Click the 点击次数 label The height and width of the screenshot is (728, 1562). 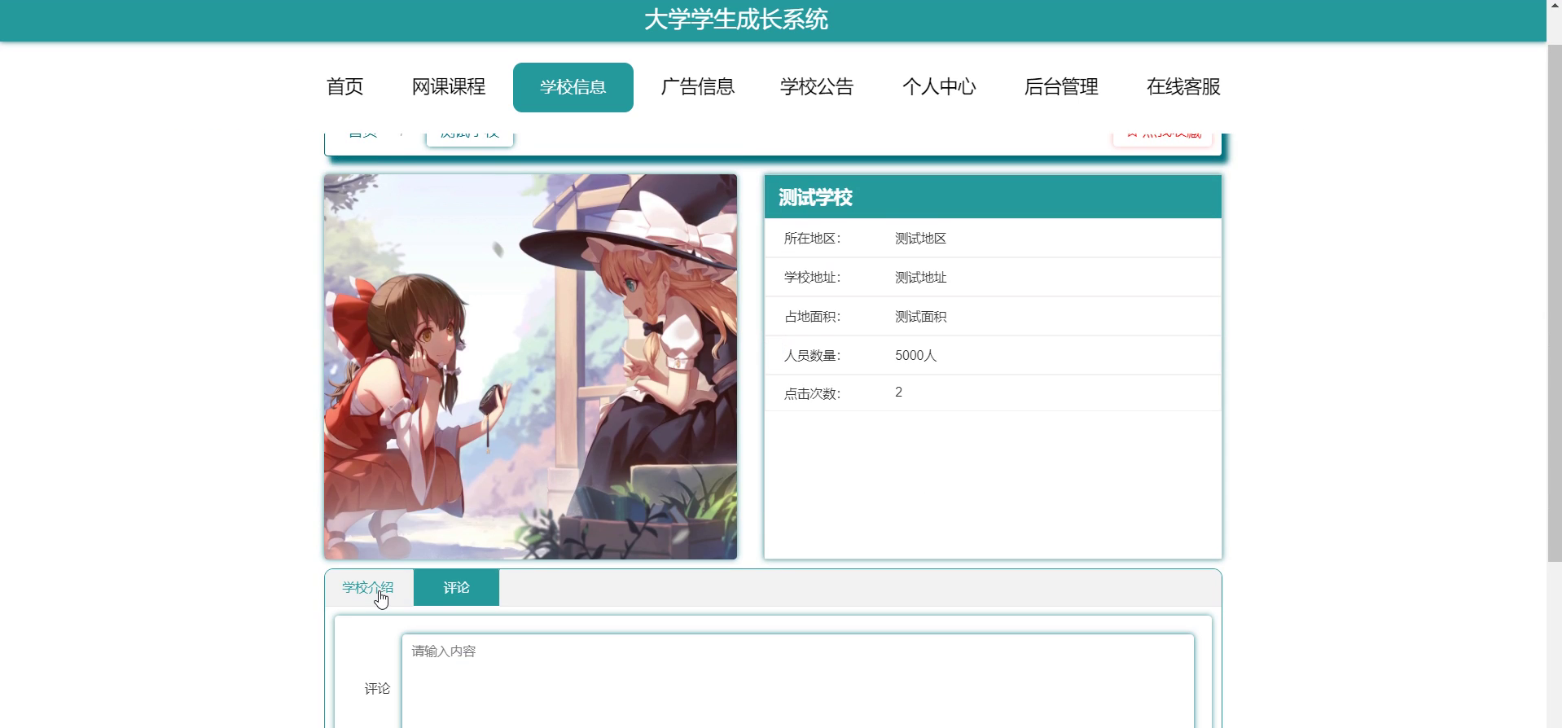[x=812, y=394]
